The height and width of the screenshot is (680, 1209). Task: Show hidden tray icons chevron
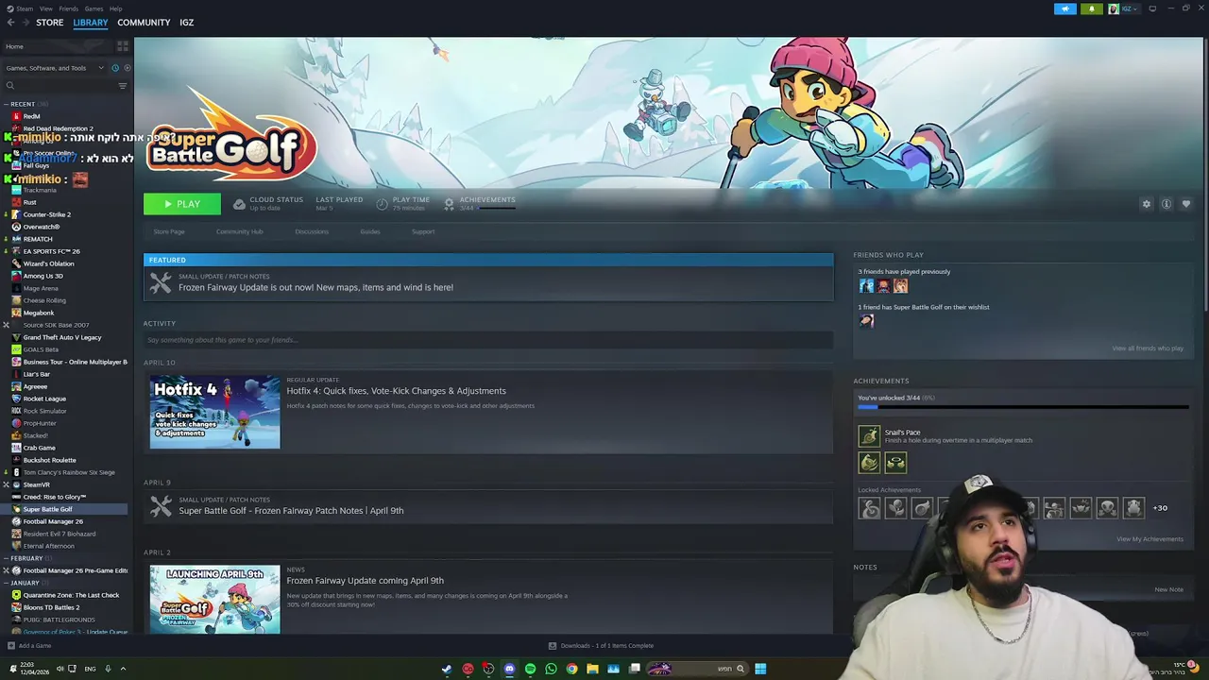(x=123, y=669)
